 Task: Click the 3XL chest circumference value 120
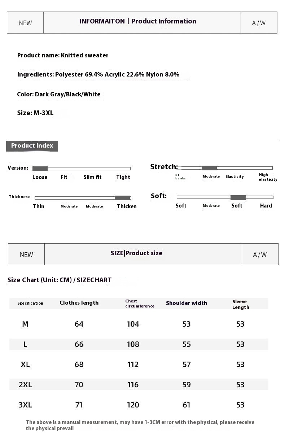coord(133,405)
